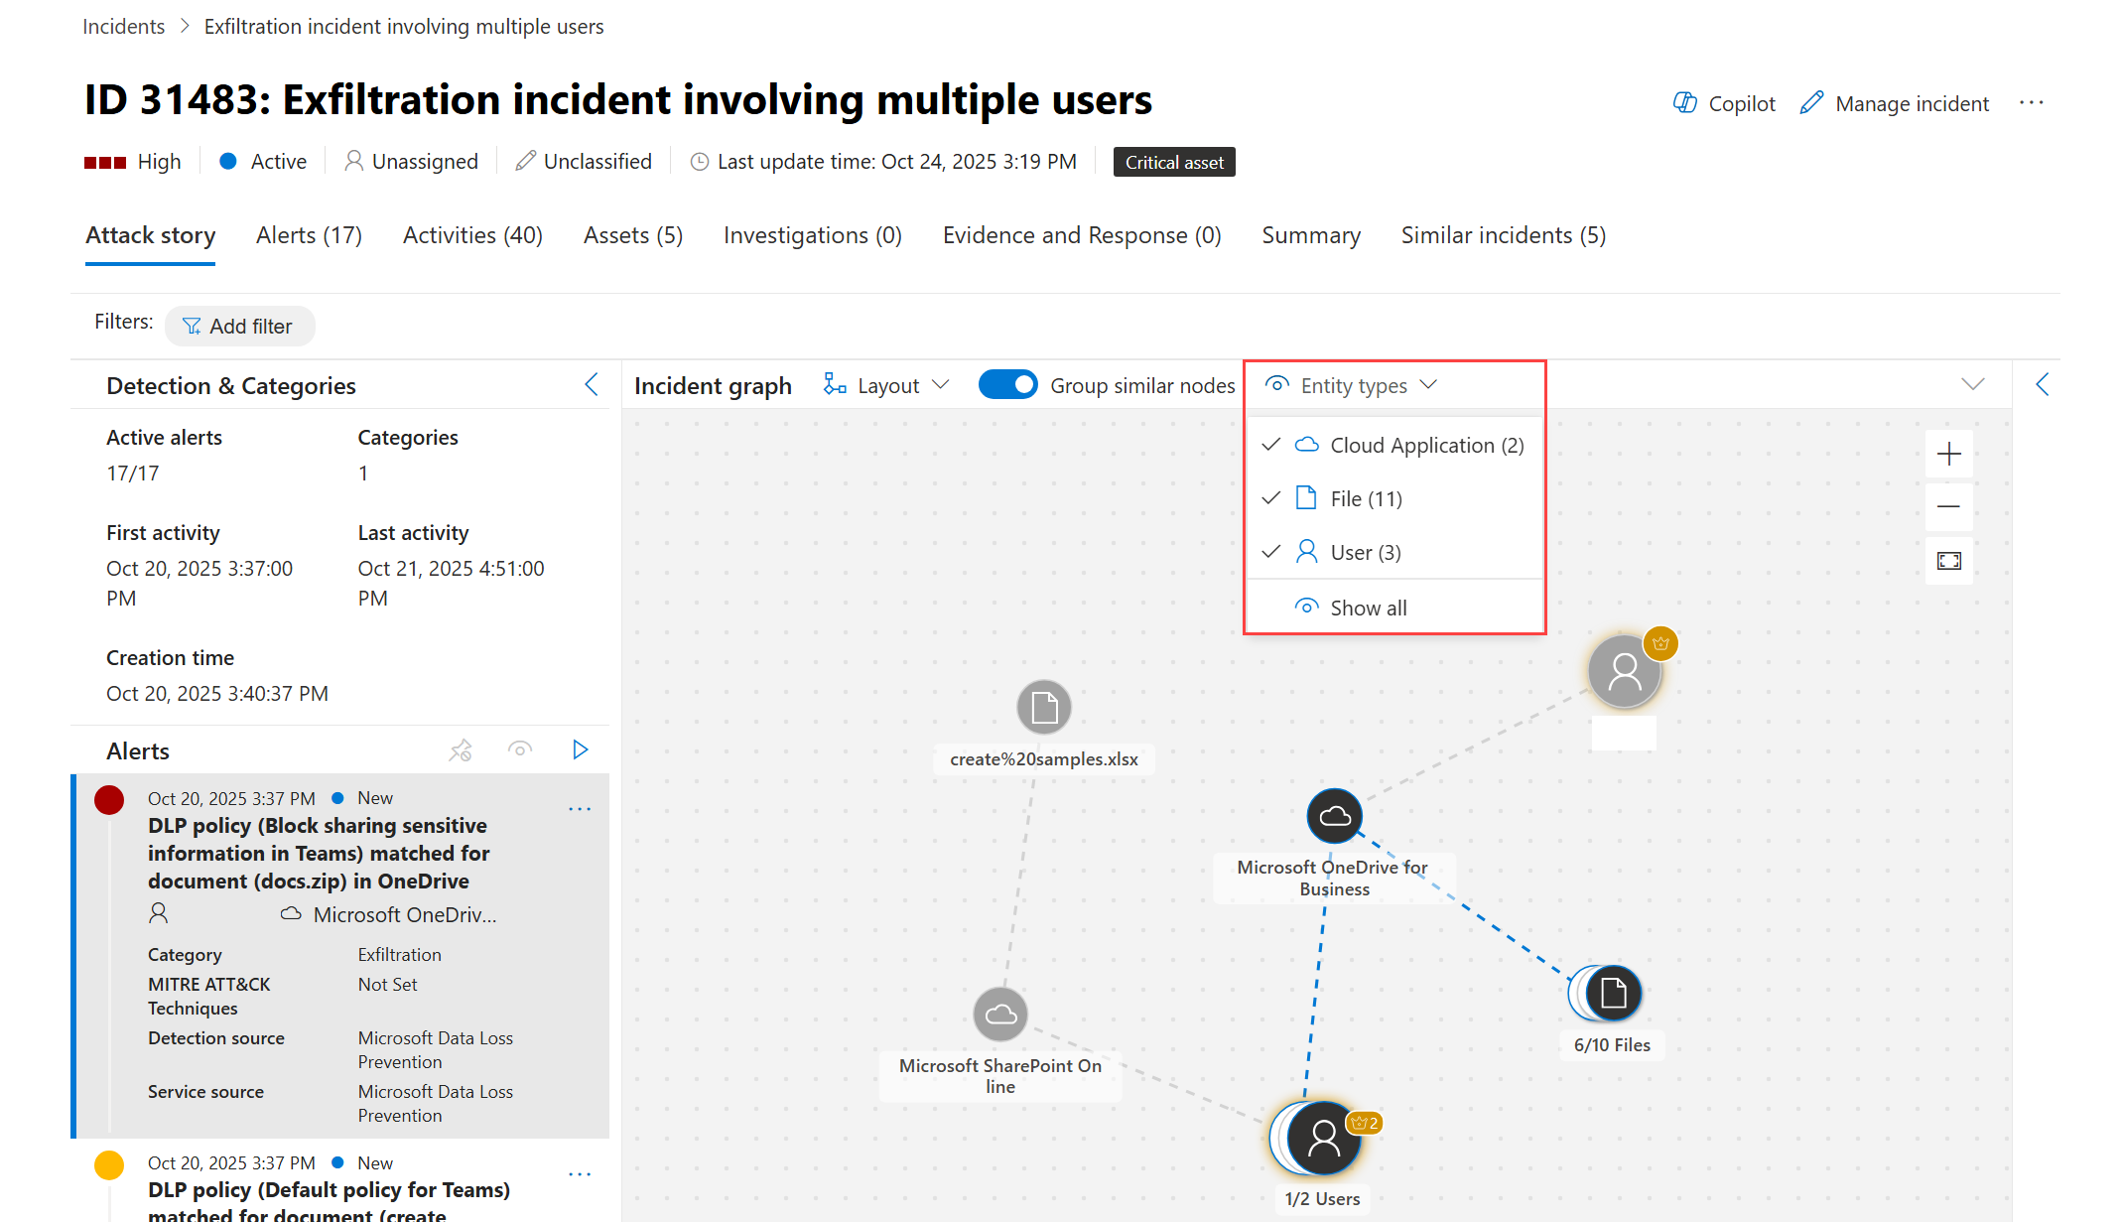Click the unpin alerts icon

point(461,750)
